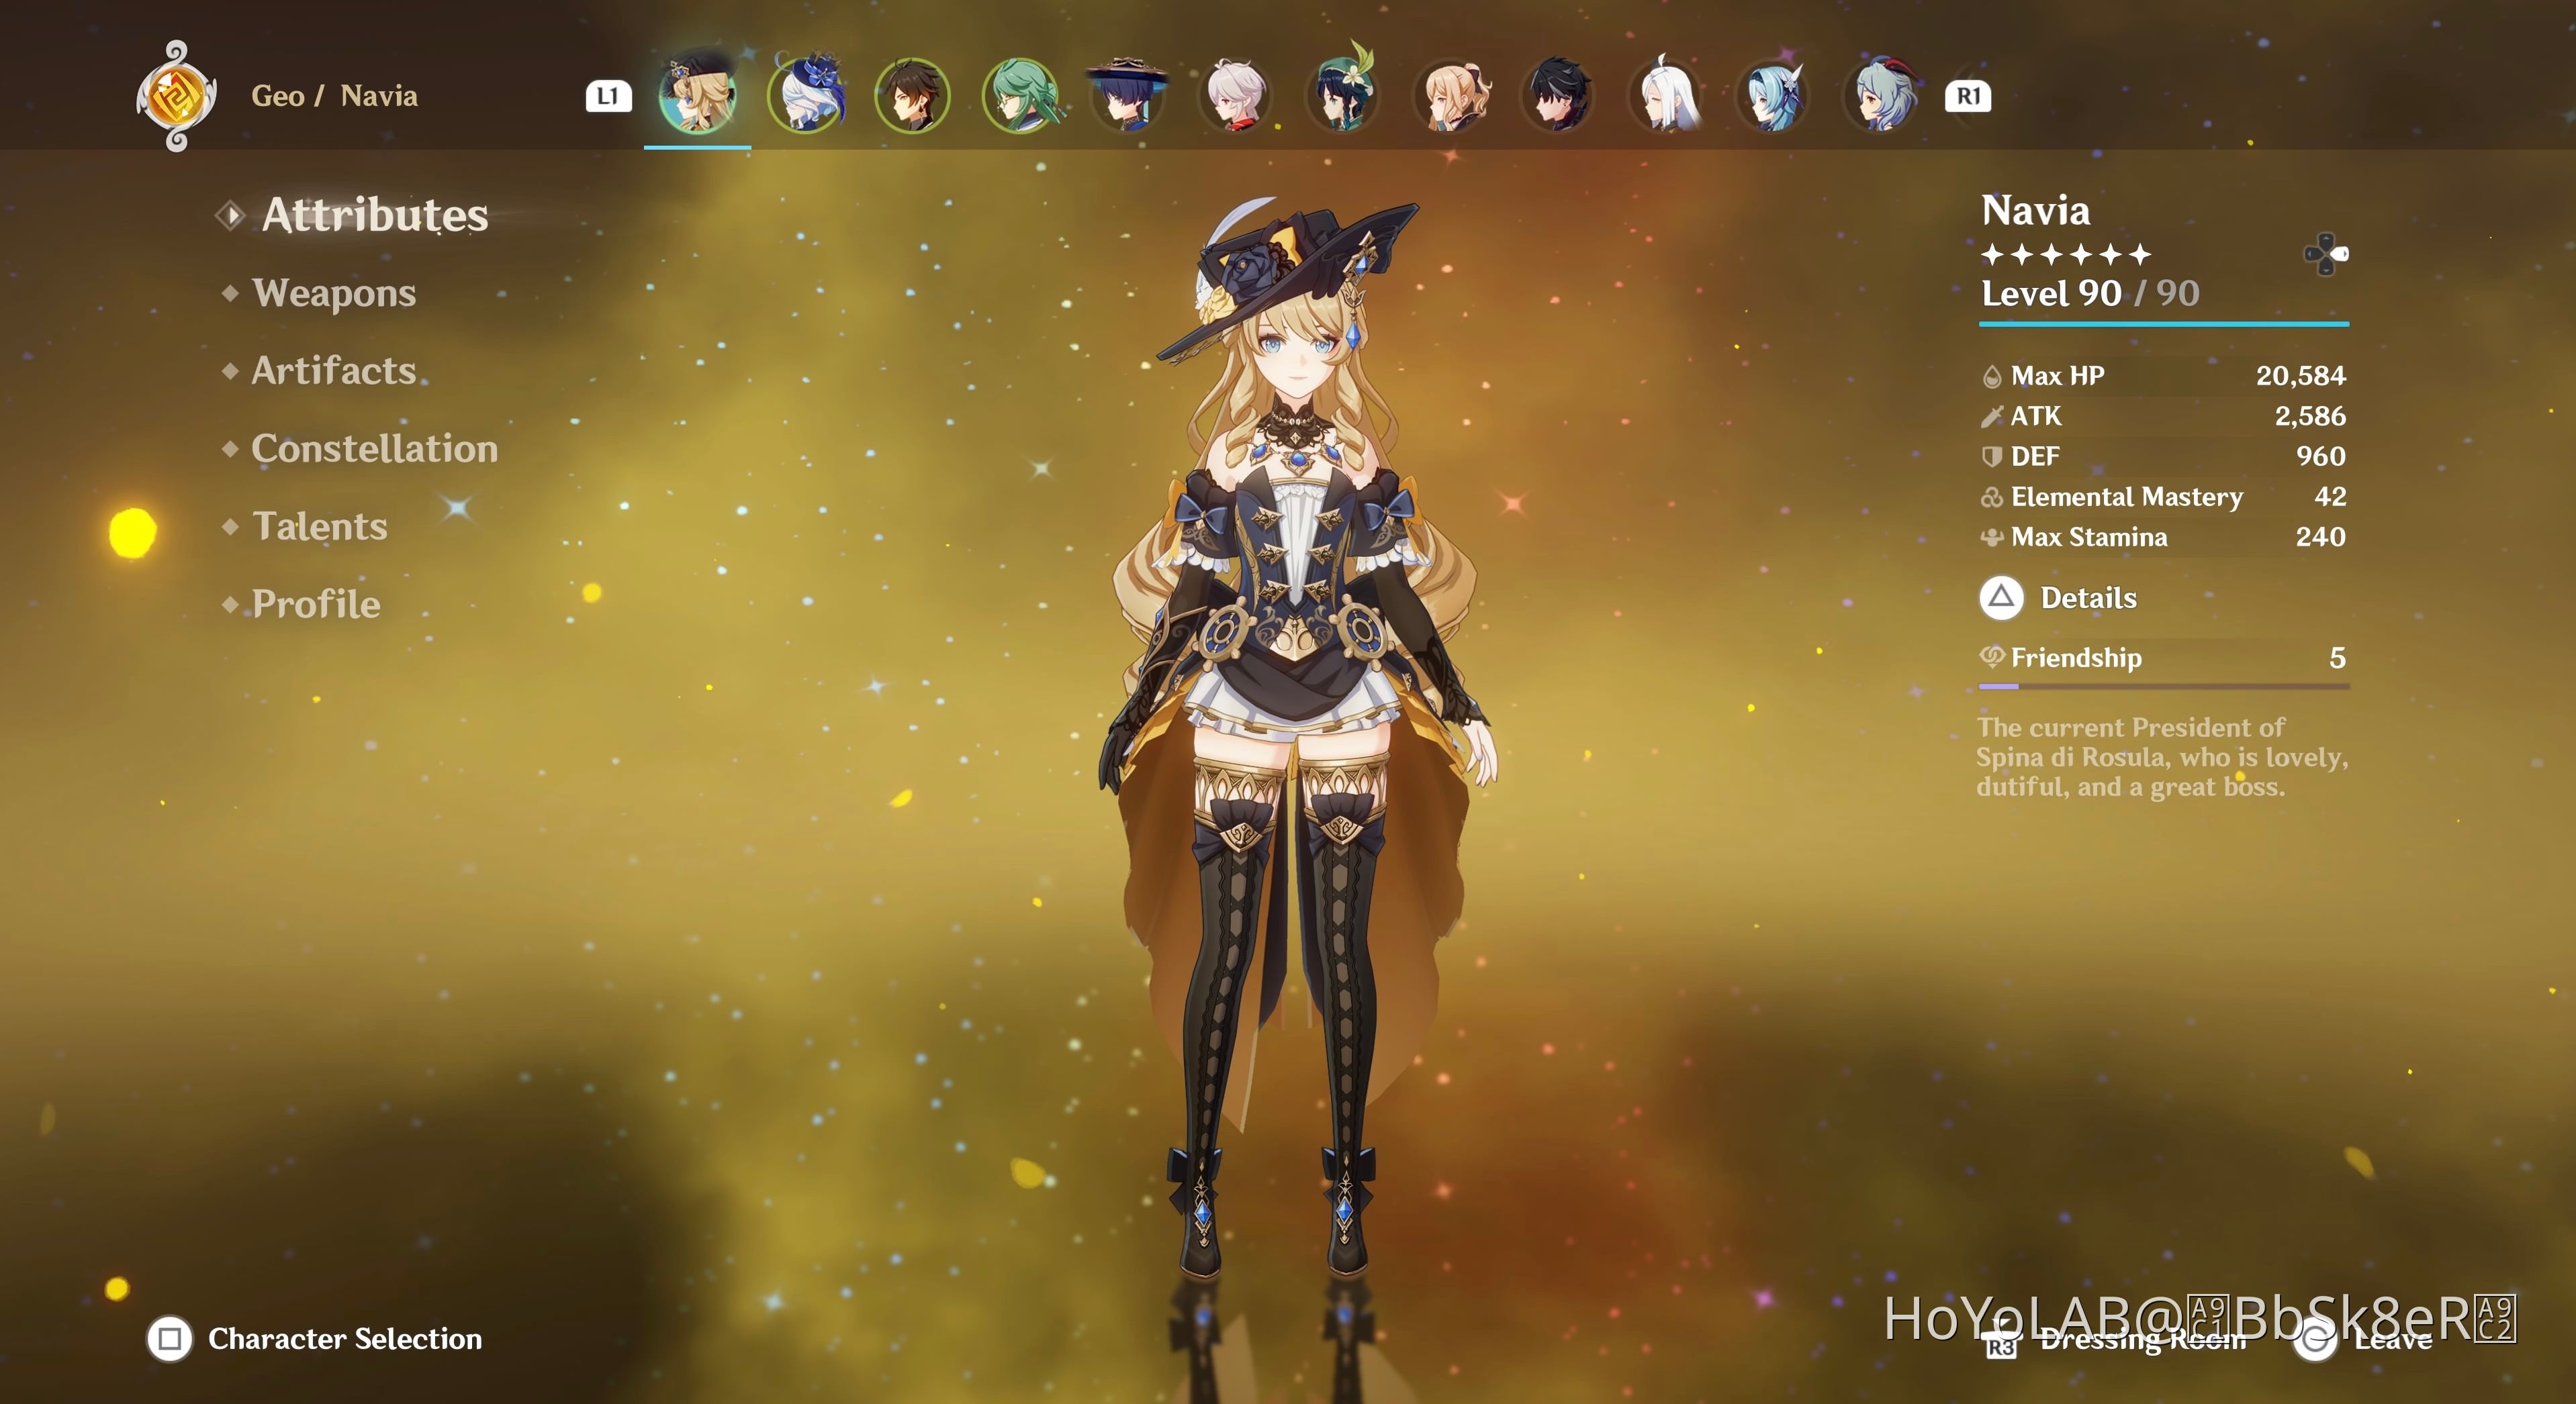Click the five-star rarity row
This screenshot has height=1404, width=2576.
(x=2066, y=255)
